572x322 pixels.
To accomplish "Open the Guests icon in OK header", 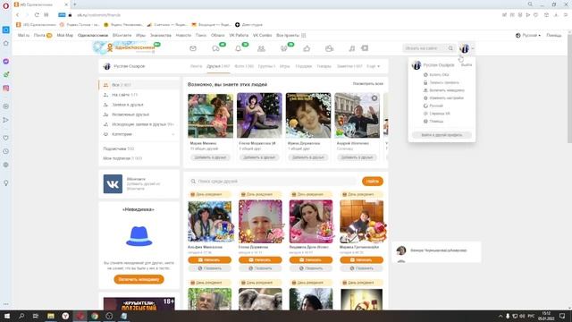I will tap(284, 48).
